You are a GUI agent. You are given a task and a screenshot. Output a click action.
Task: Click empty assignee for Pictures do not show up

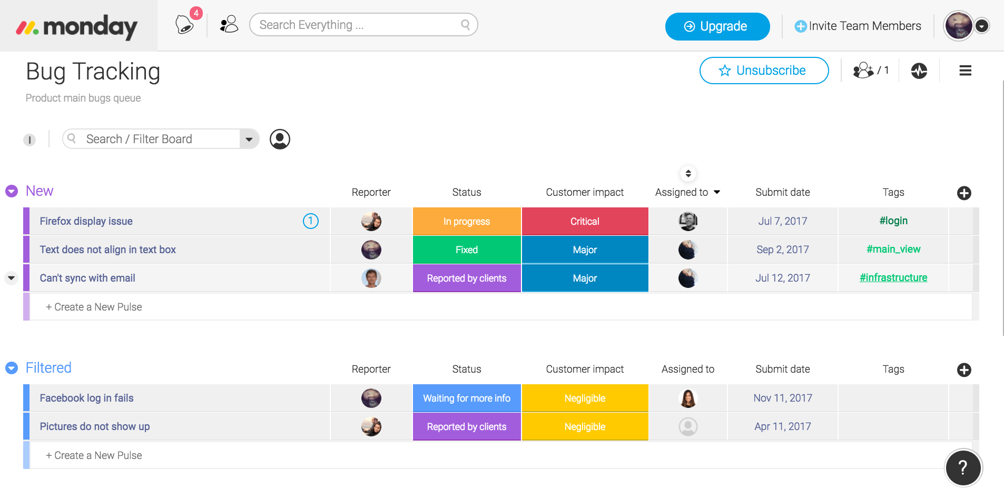click(688, 426)
